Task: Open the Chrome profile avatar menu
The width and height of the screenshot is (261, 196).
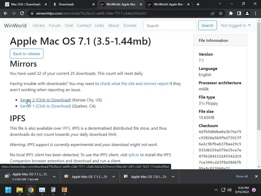Action: point(247,13)
